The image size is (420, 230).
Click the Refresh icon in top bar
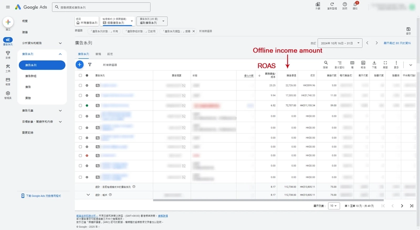332,4
